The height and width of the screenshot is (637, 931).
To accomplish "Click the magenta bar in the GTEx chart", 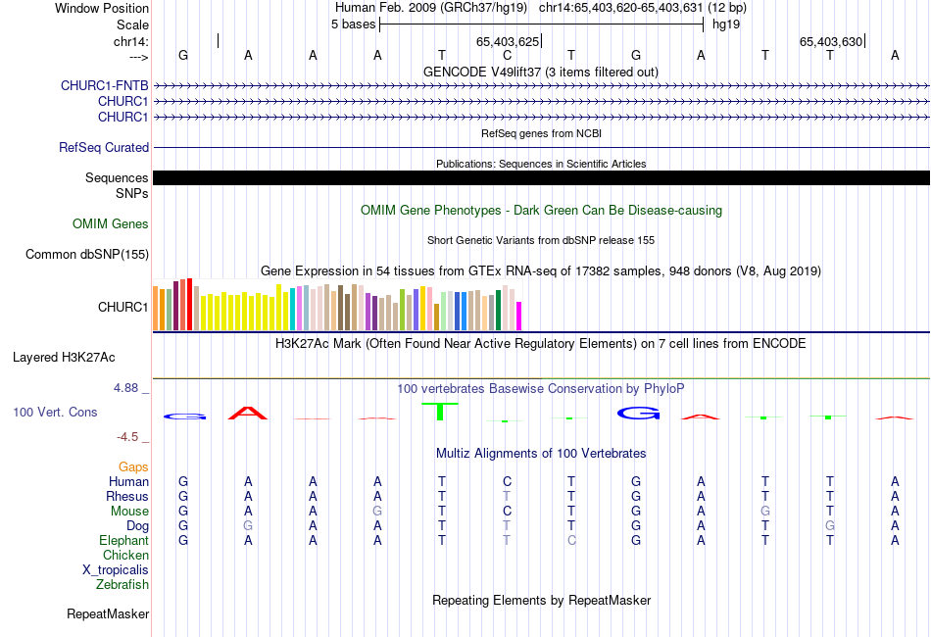I will point(519,316).
